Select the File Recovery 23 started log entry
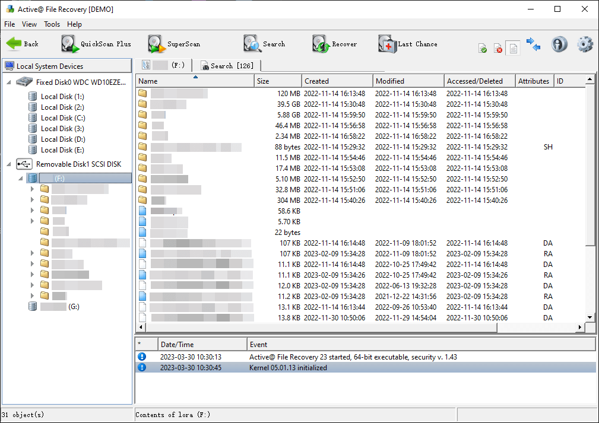599x423 pixels. (x=366, y=357)
